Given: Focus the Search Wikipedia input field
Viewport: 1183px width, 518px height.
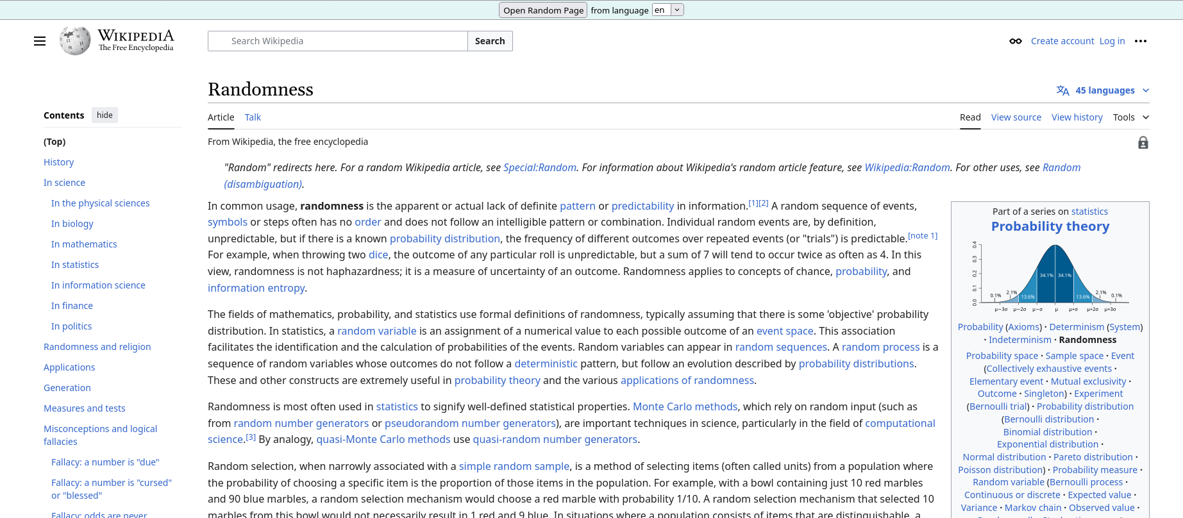Looking at the screenshot, I should pyautogui.click(x=338, y=41).
